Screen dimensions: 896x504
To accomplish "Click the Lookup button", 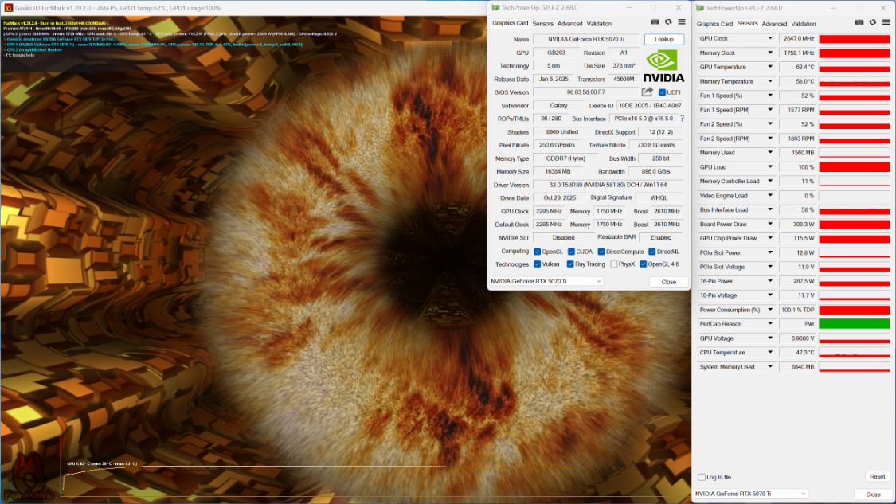I will pyautogui.click(x=664, y=40).
